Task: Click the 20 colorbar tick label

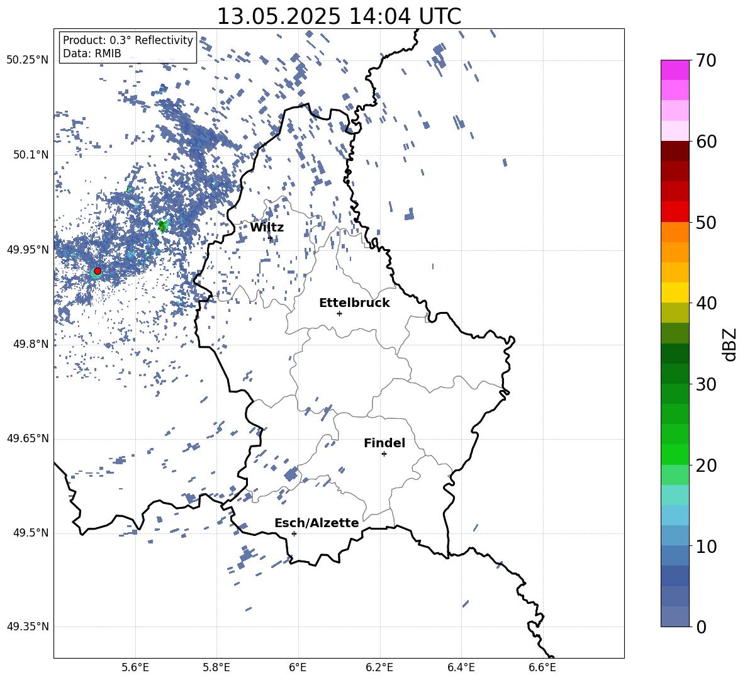Action: 707,465
